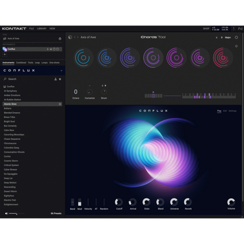Toggle favorites filter star icon
This screenshot has height=244, width=244.
60,79
